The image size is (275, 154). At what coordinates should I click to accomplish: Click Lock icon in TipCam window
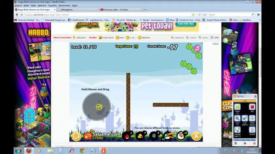244,118
